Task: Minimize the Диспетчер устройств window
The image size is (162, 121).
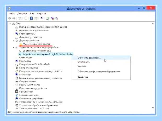Action: (139, 8)
